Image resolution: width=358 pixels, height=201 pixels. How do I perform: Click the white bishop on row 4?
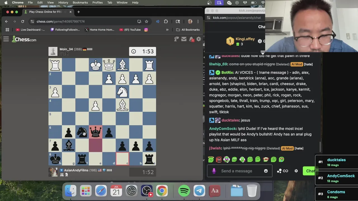(122, 105)
